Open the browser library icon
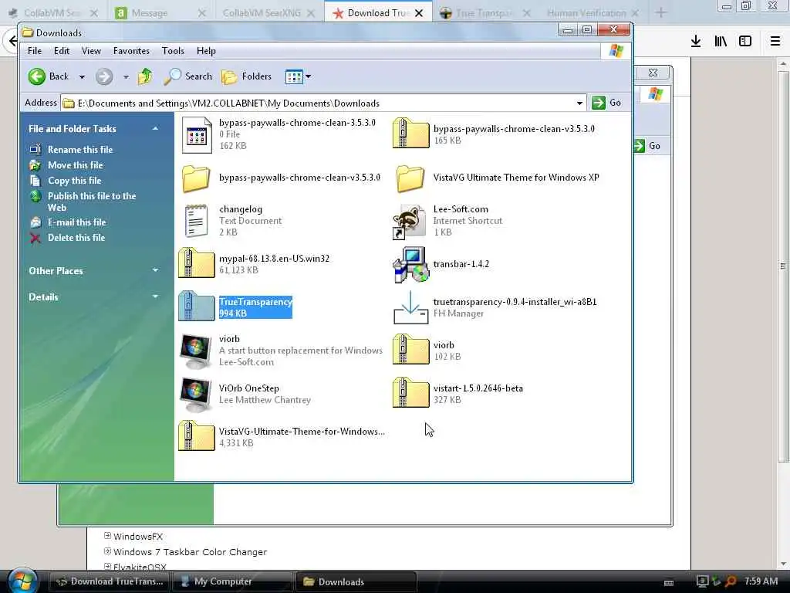Viewport: 790px width, 593px height. (x=721, y=42)
